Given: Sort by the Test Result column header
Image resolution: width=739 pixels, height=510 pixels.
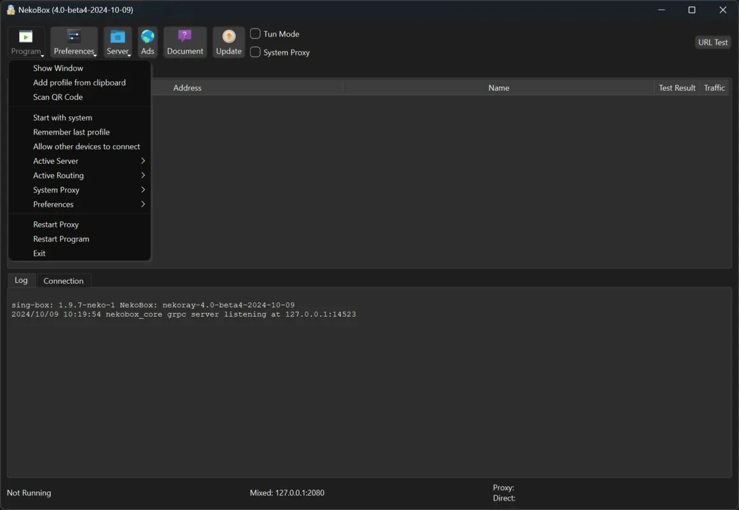Looking at the screenshot, I should click(676, 88).
